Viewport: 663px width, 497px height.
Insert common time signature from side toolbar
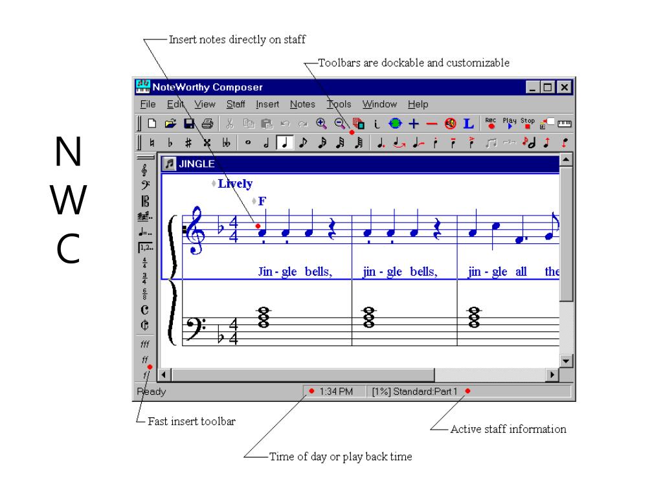click(x=144, y=310)
